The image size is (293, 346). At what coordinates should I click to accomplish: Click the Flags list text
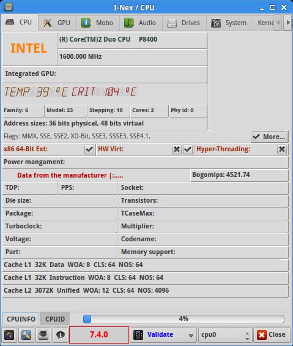point(77,137)
